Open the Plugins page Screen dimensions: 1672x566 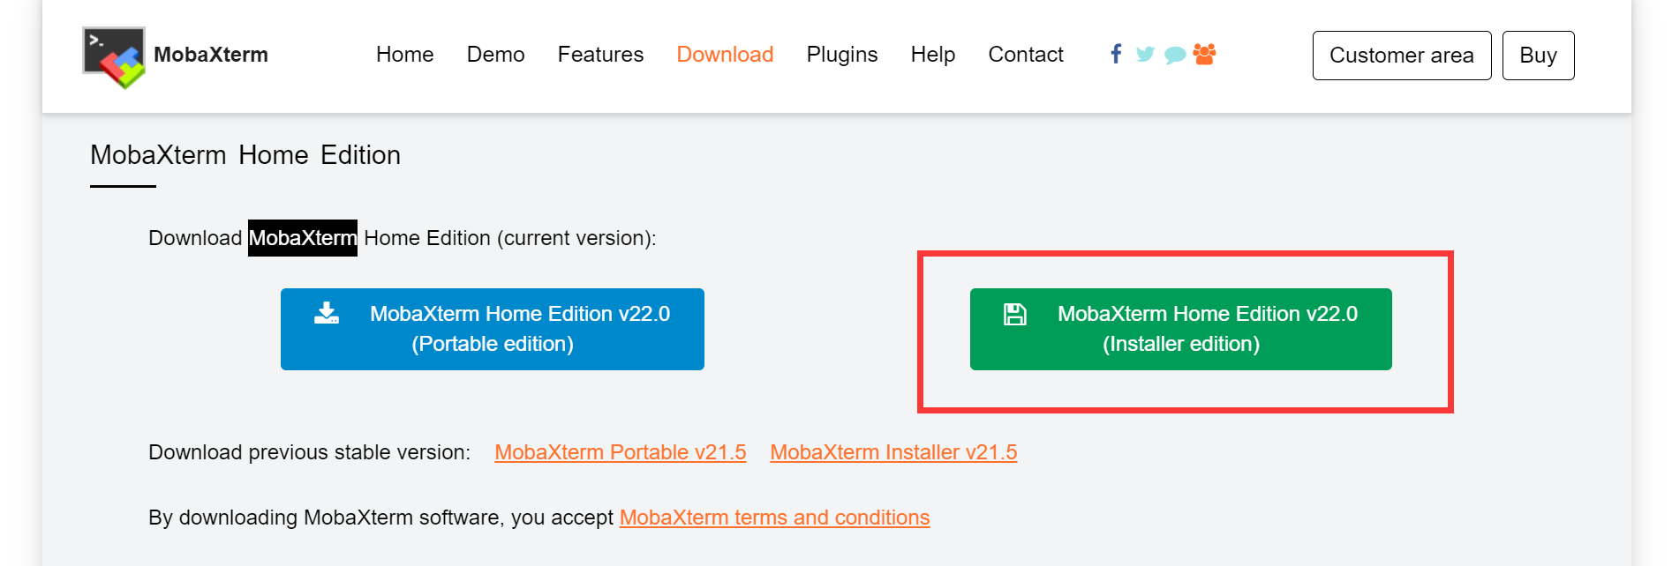pos(841,55)
